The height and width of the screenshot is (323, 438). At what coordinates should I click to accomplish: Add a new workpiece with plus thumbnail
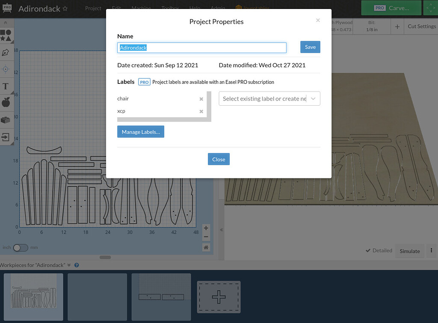[219, 296]
